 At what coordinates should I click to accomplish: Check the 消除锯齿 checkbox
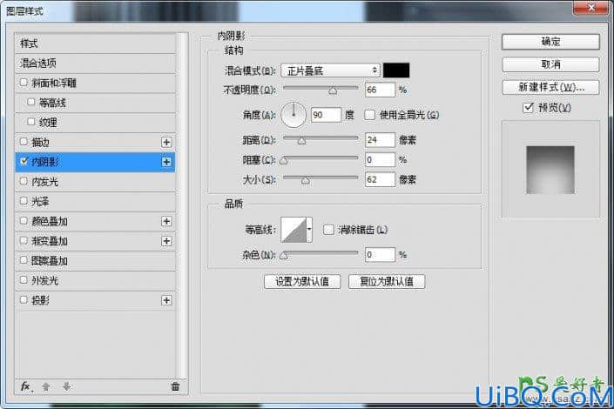point(328,230)
